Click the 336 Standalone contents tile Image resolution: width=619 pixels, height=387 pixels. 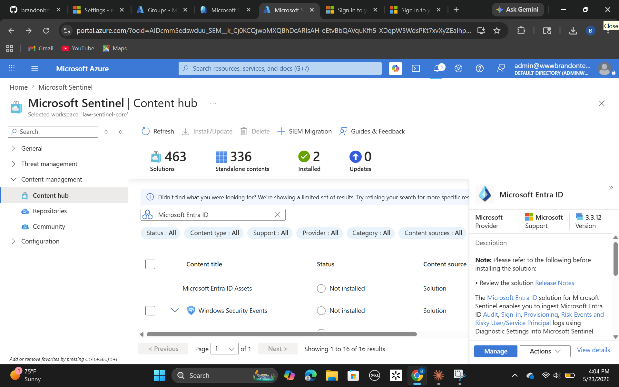(242, 161)
